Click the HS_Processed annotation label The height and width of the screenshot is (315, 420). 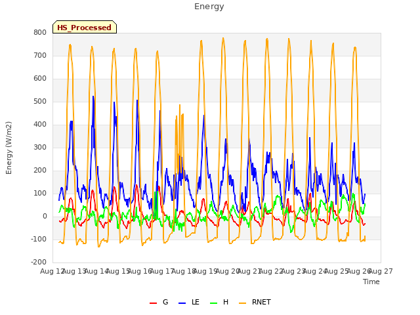85,28
